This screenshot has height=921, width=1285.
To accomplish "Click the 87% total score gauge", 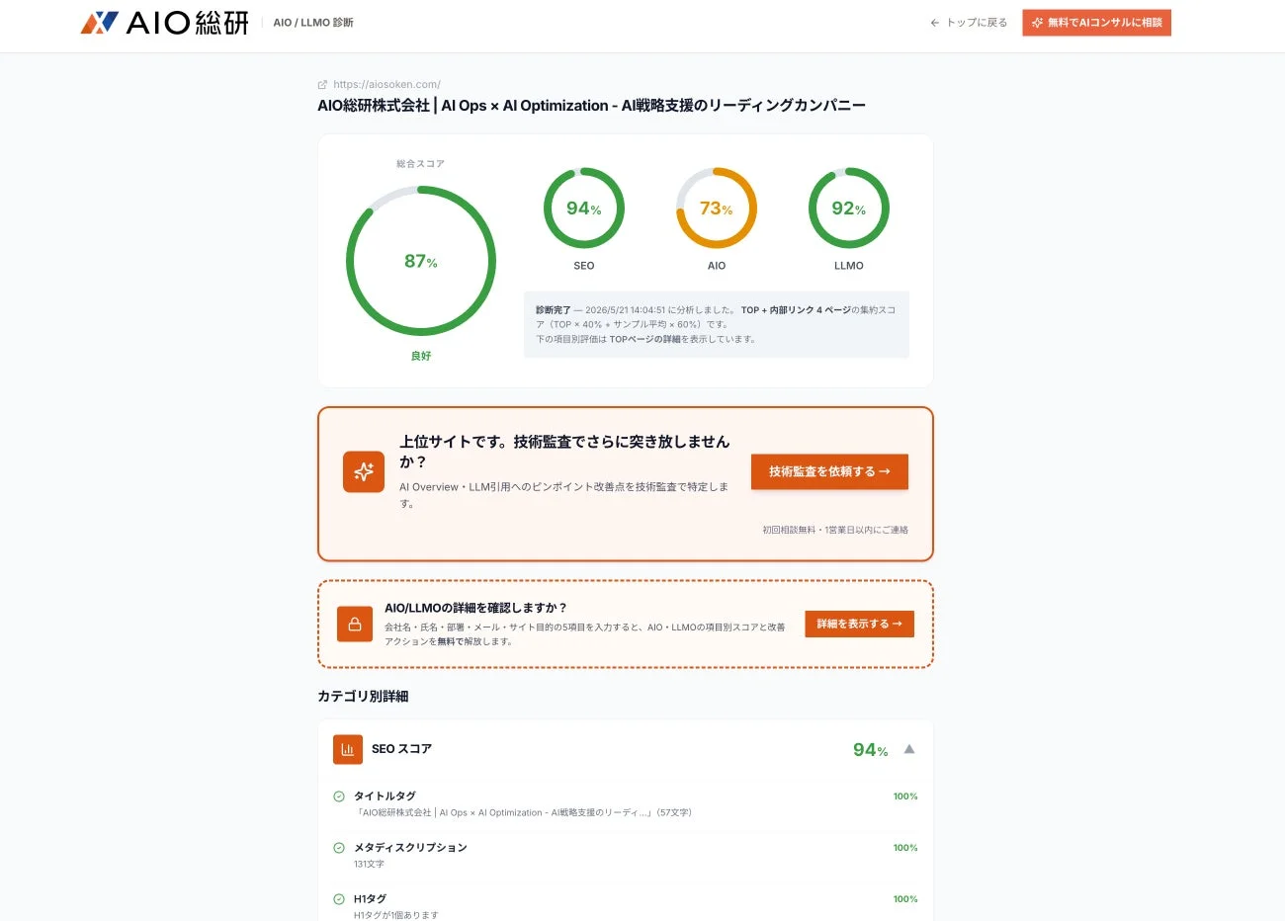I will [421, 261].
